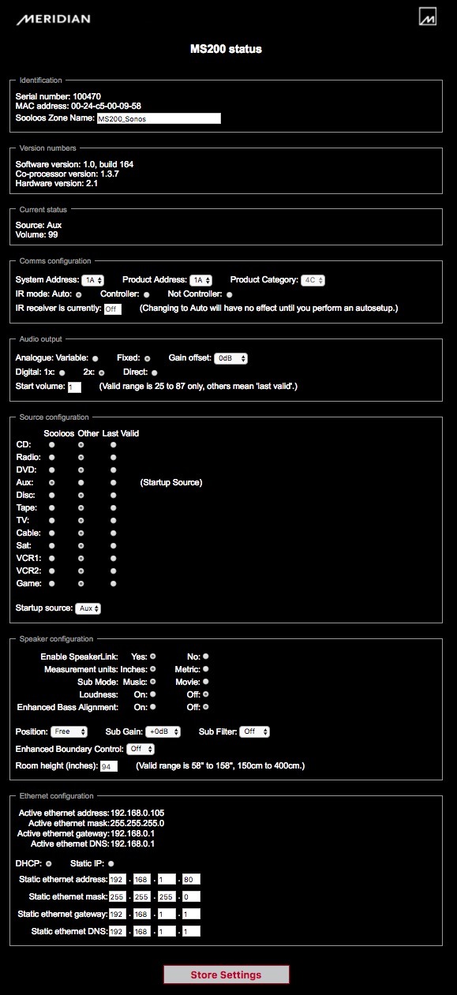The width and height of the screenshot is (457, 995).
Task: Edit third octet of static ethernet gateway
Action: pos(167,914)
